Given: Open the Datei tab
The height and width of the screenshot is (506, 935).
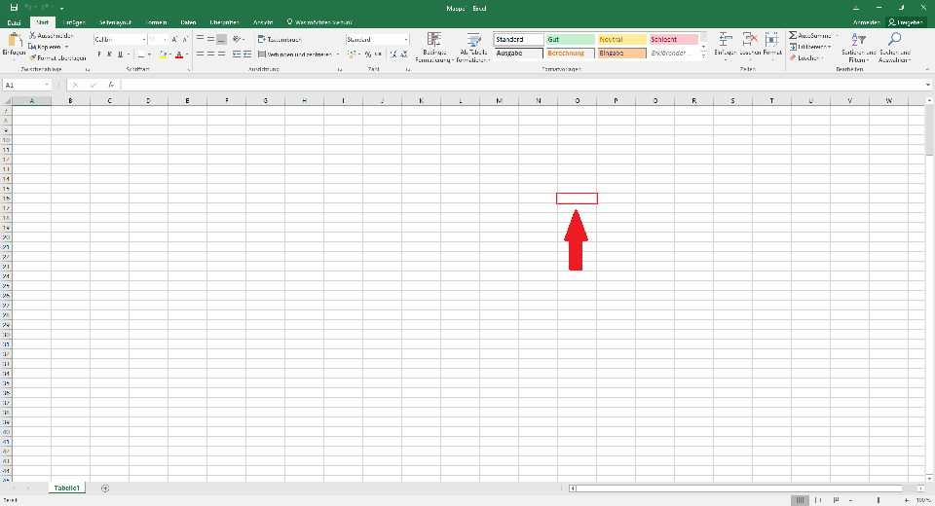Looking at the screenshot, I should coord(14,22).
